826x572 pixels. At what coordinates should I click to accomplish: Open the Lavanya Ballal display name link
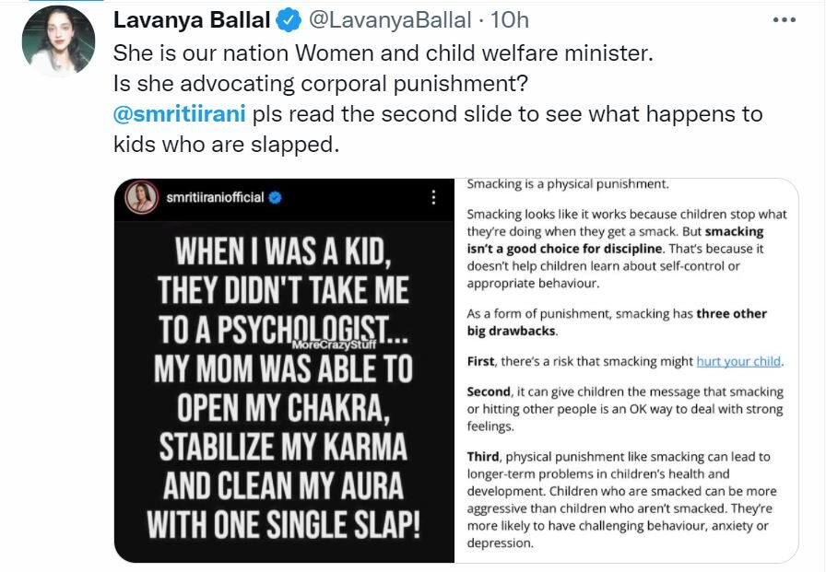[191, 20]
